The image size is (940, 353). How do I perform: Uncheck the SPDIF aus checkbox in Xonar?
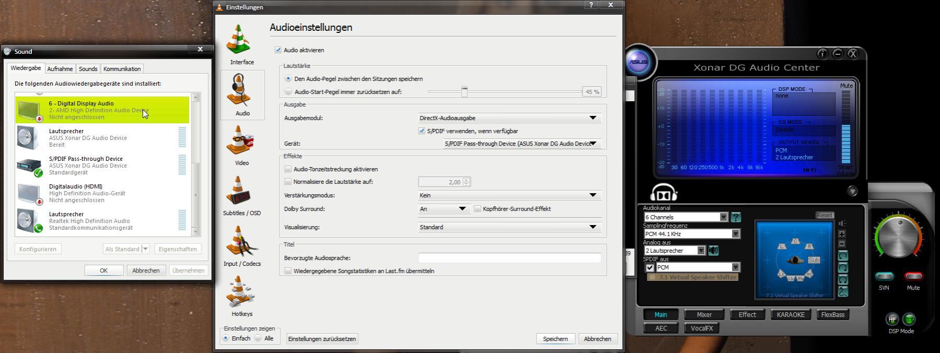[x=650, y=267]
